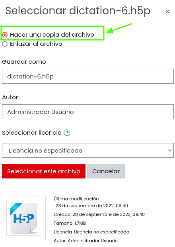Click the 'Enlazar al archivo' label text
The image size is (175, 247).
tap(36, 44)
